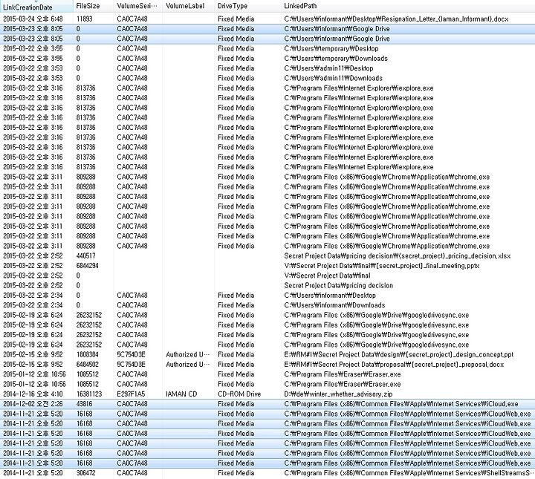Select file size 1808384 cell
535x479 pixels.
pos(87,355)
